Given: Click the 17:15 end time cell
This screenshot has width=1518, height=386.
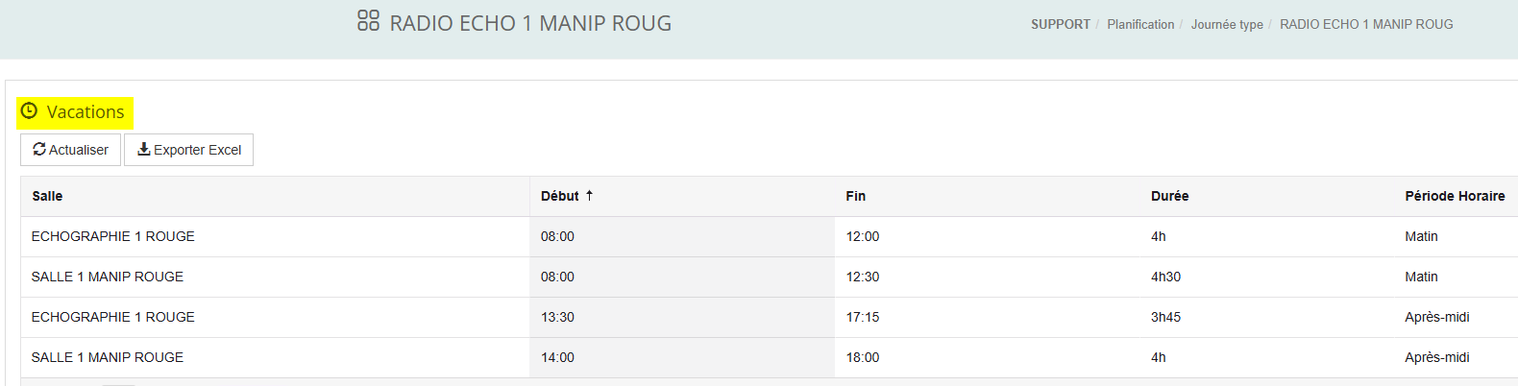Looking at the screenshot, I should [x=863, y=317].
